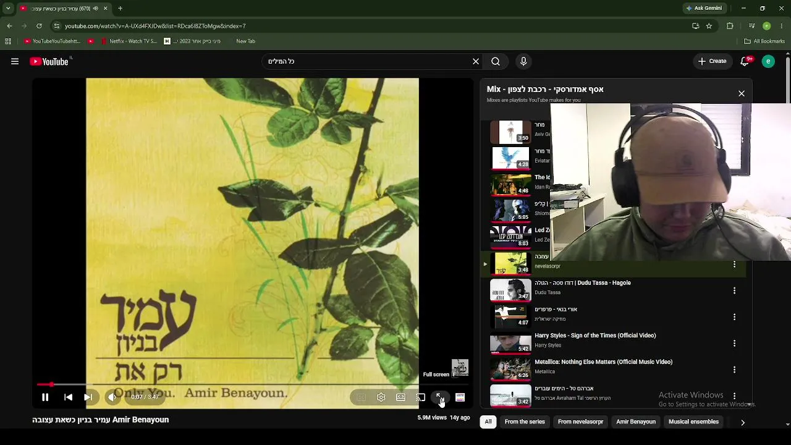
Task: Switch player to theater mode
Action: [401, 397]
